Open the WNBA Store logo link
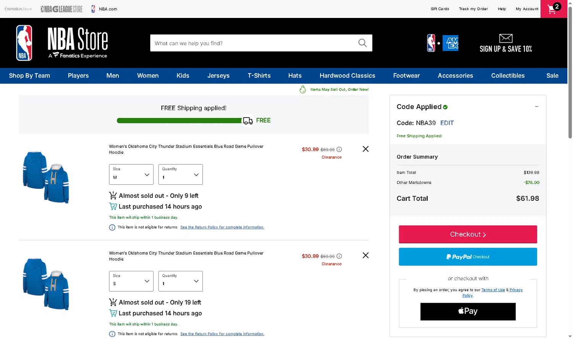Viewport: 573px width, 340px height. [18, 9]
